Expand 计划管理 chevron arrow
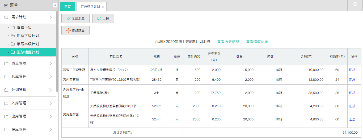The image size is (363, 140). click(51, 90)
